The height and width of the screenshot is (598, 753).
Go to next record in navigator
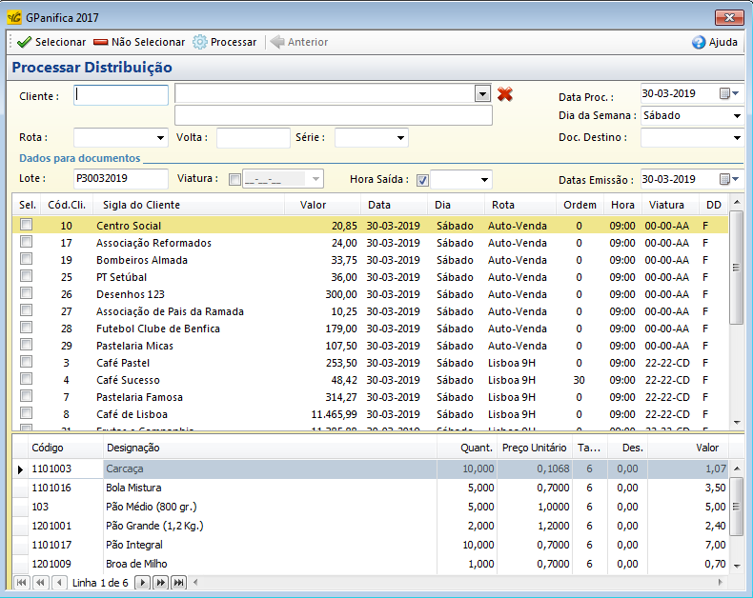click(x=142, y=582)
